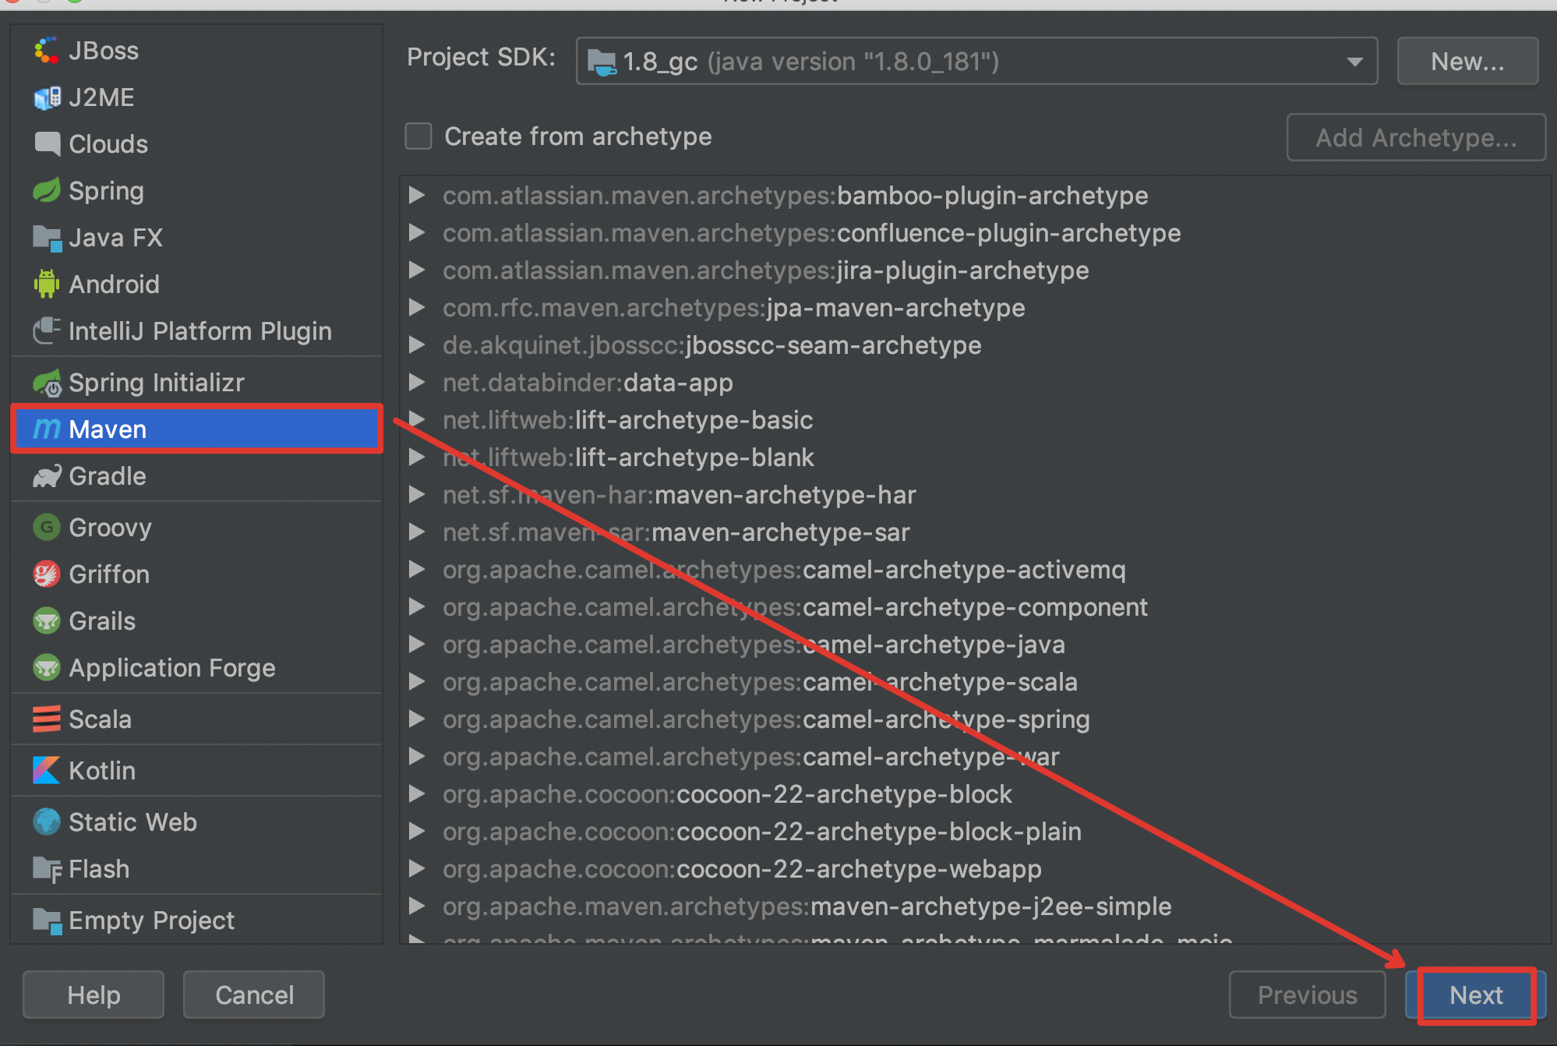The height and width of the screenshot is (1046, 1557).
Task: Expand the bamboo-plugin-archetype node
Action: (417, 196)
